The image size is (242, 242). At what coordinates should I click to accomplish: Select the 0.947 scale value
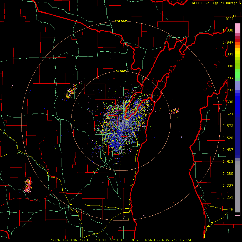[228, 42]
